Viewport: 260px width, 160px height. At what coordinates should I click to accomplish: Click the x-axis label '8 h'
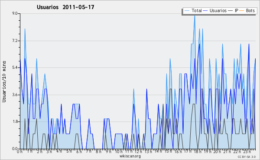click(98, 151)
